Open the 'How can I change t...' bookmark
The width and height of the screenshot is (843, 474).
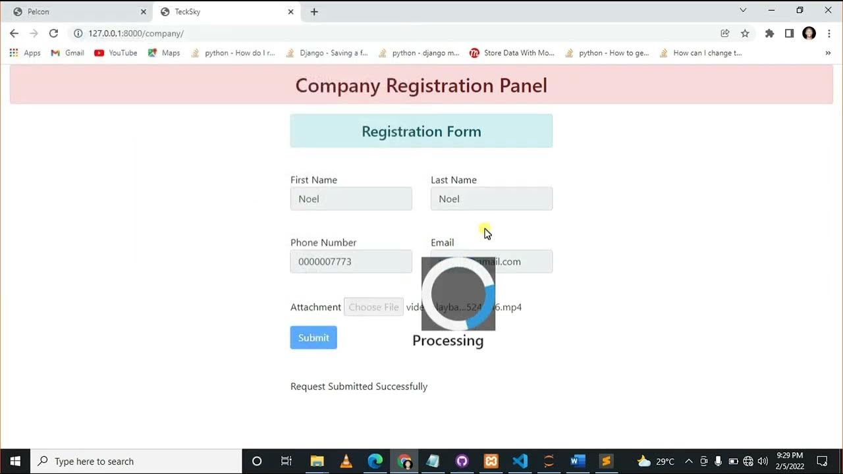pyautogui.click(x=701, y=53)
